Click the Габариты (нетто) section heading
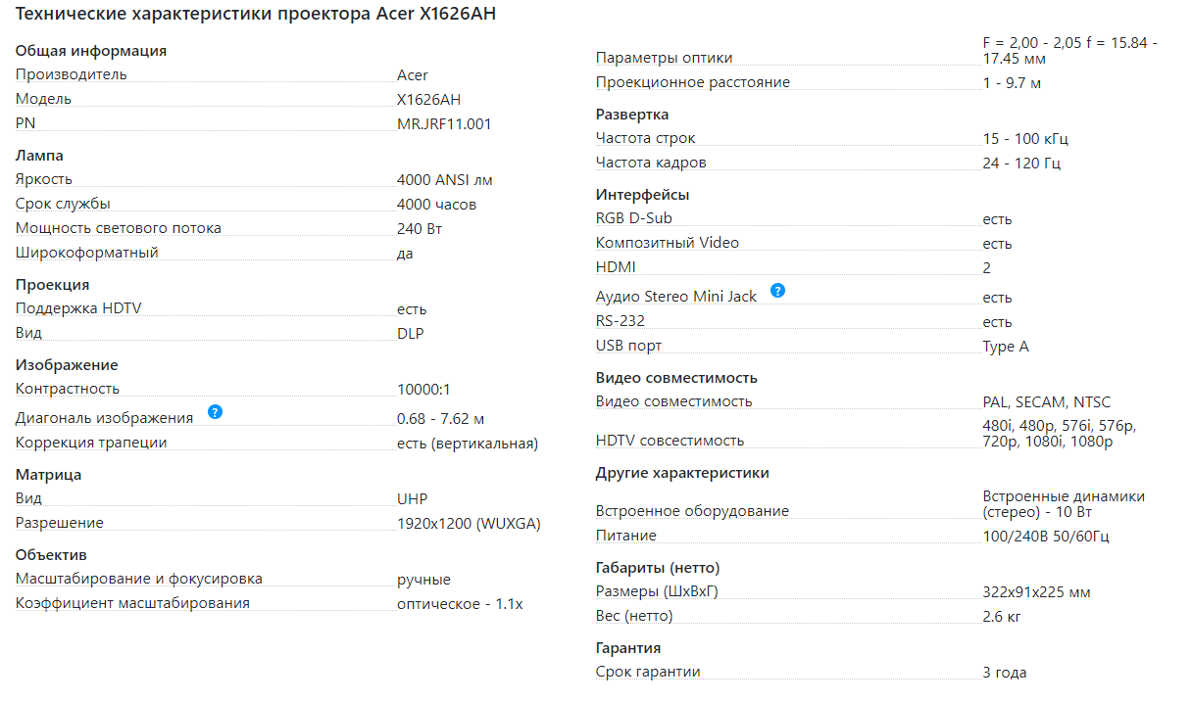The image size is (1192, 702). 658,568
